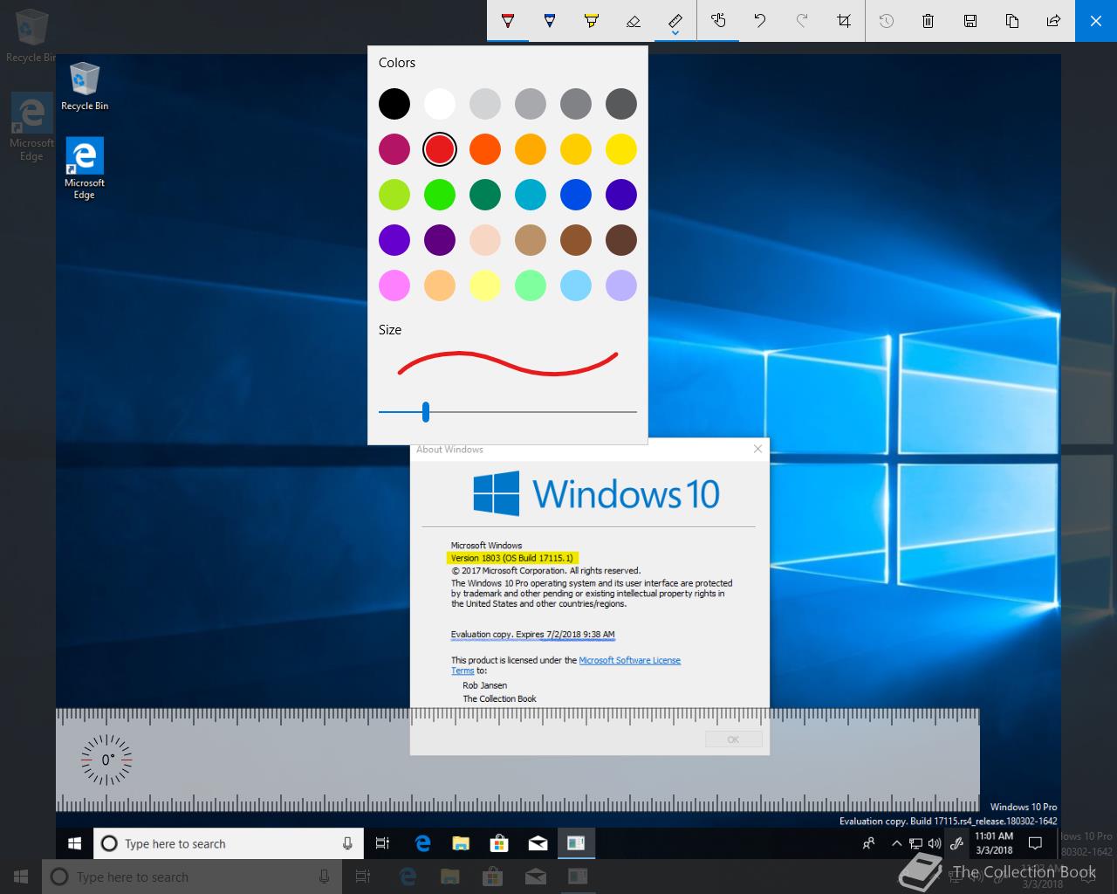Select the yellow highlighter tool
1117x894 pixels.
[592, 20]
